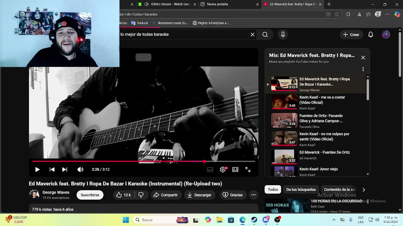This screenshot has width=403, height=226.
Task: Switch to theater mode
Action: coord(235,169)
